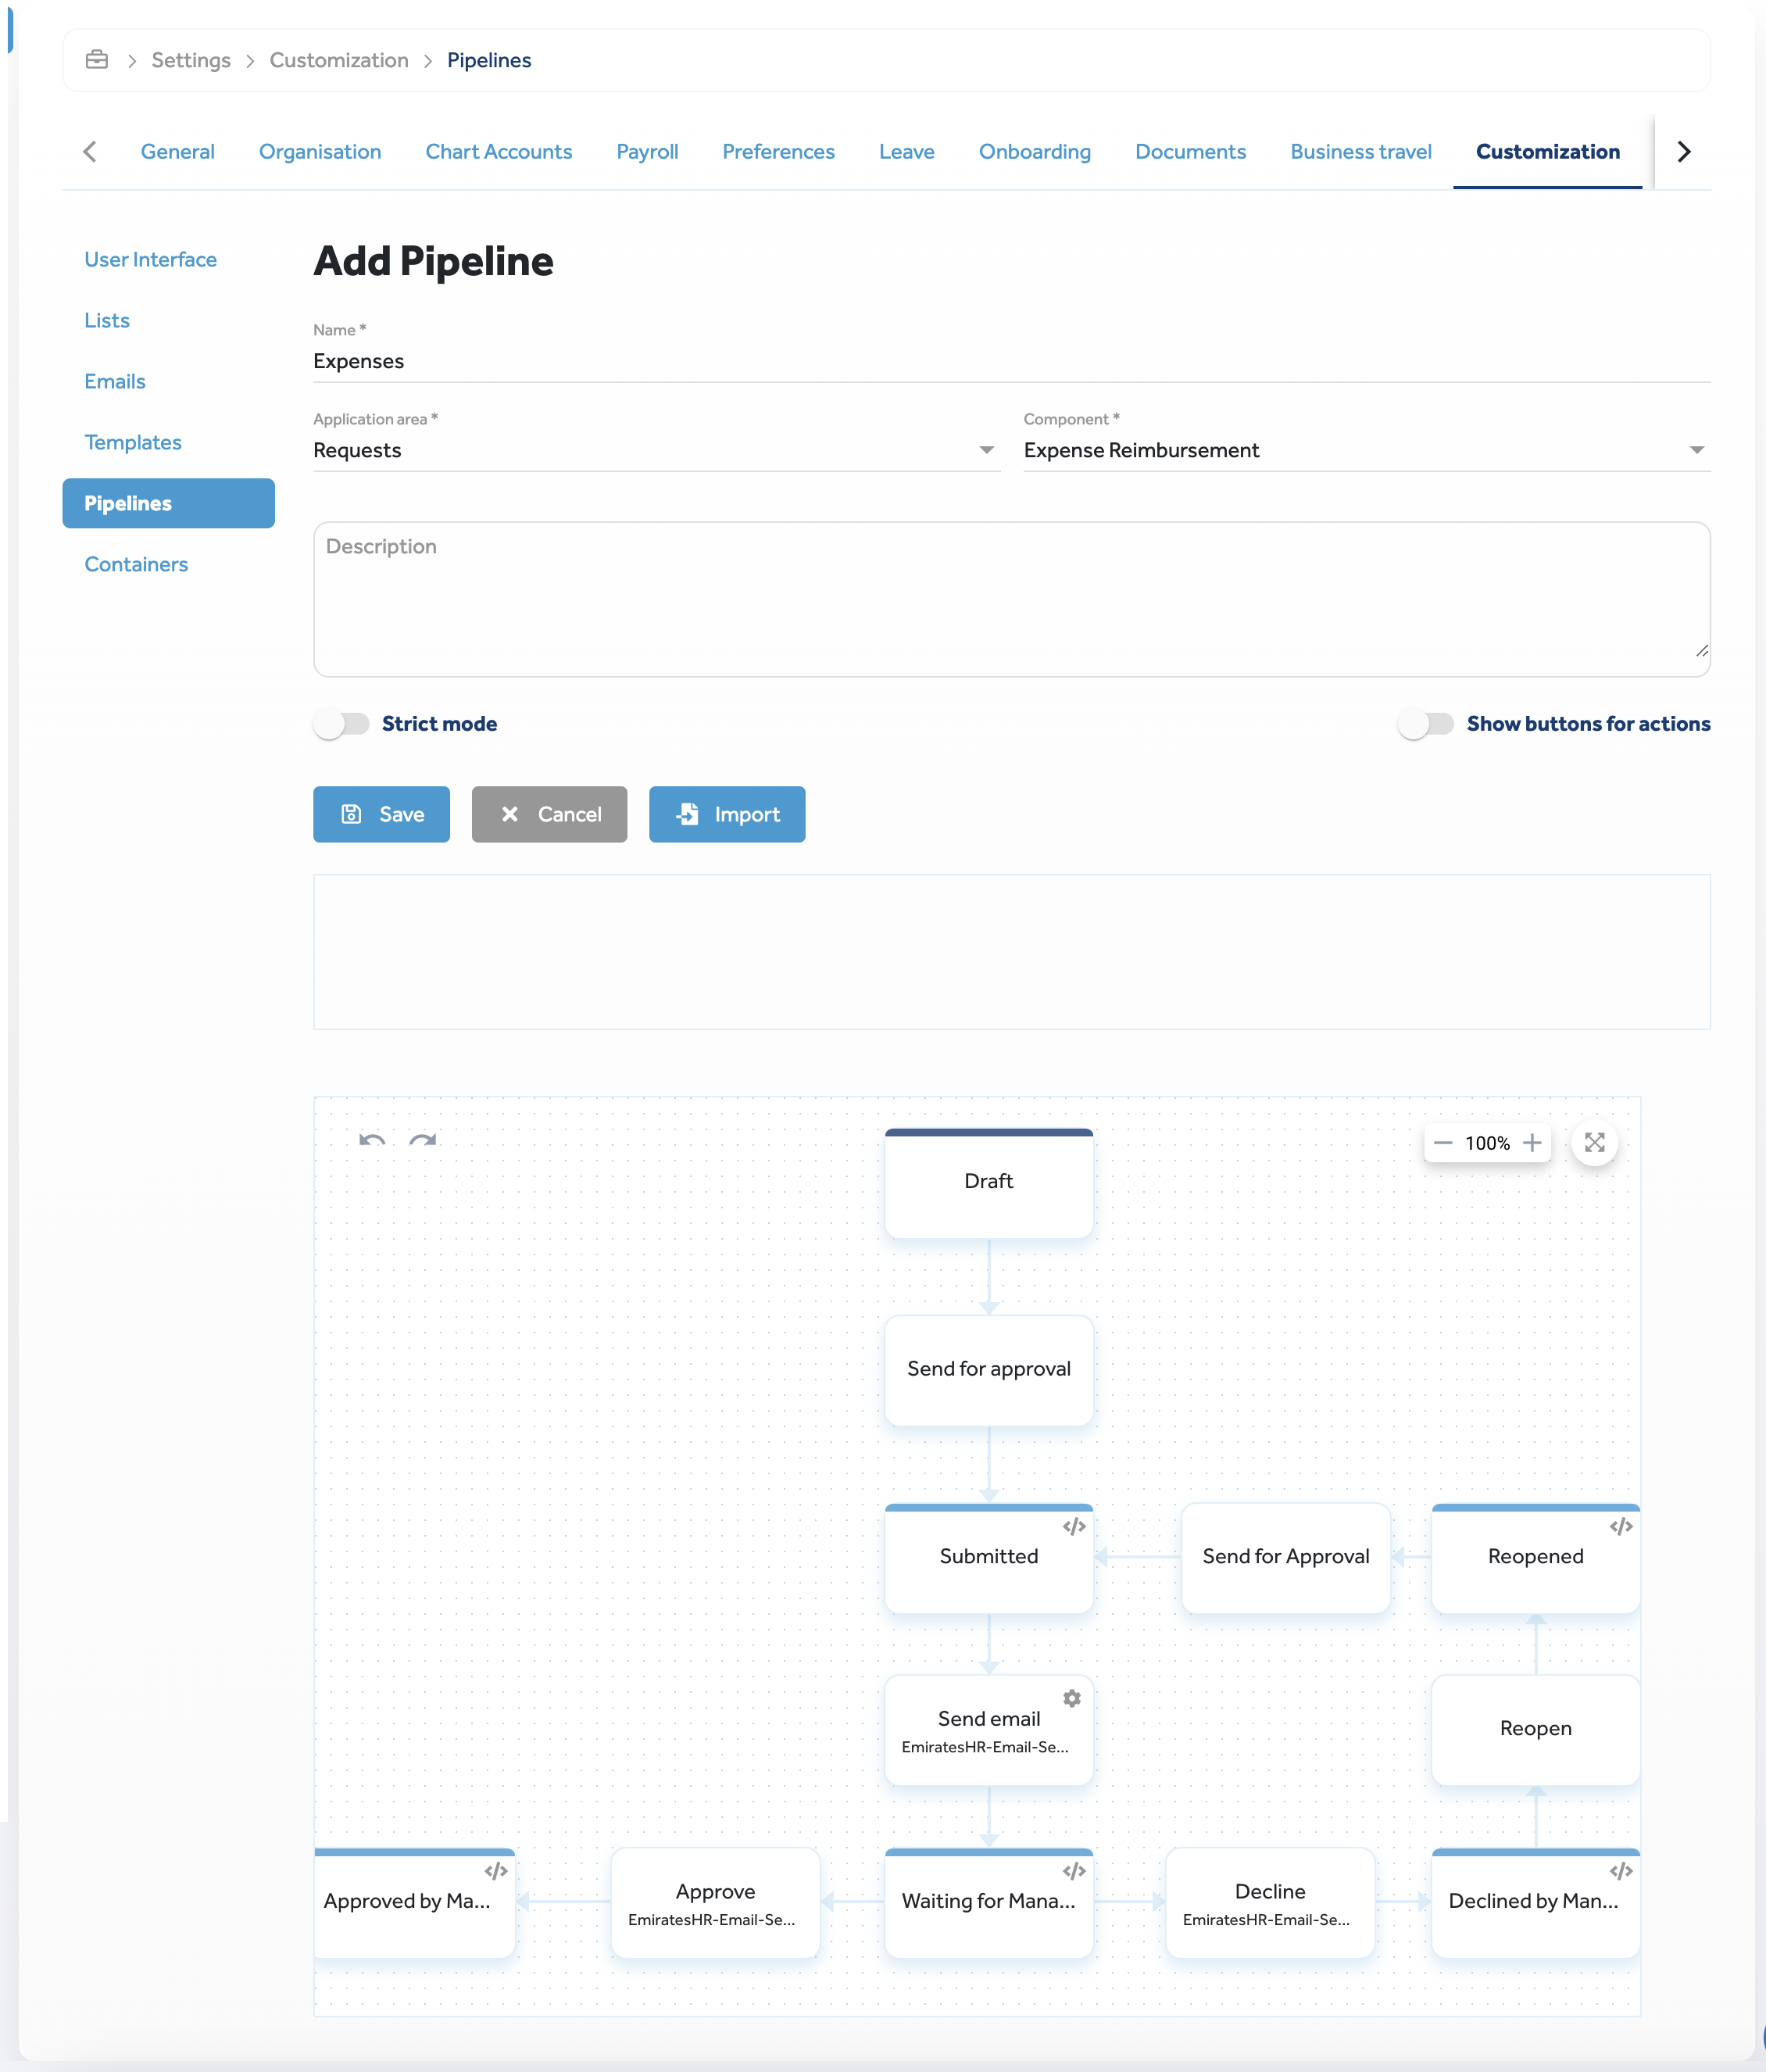The image size is (1766, 2072).
Task: Click the Name input field
Action: point(1011,362)
